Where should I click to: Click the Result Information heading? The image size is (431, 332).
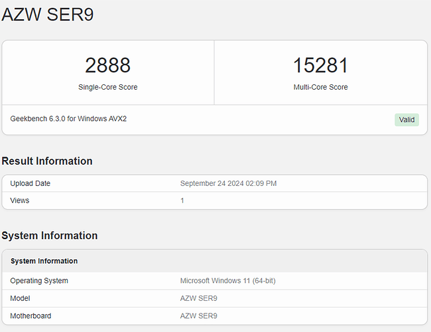point(47,161)
